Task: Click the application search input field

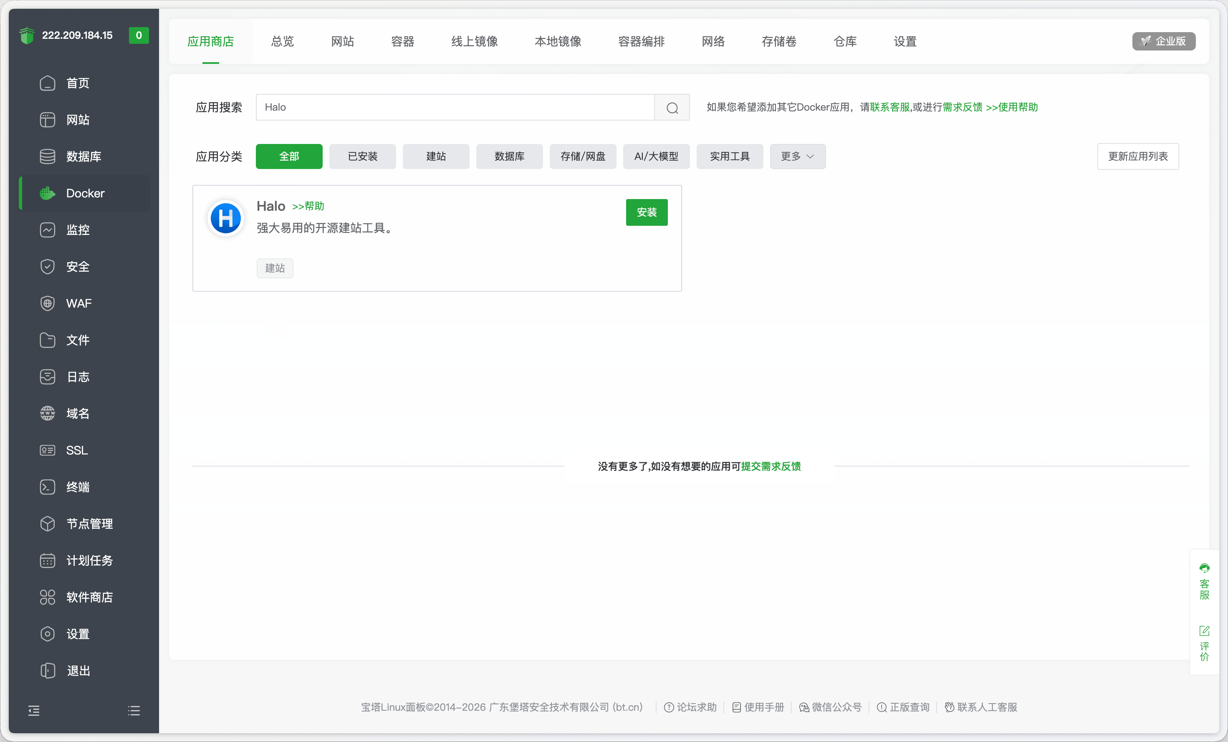Action: pos(455,107)
